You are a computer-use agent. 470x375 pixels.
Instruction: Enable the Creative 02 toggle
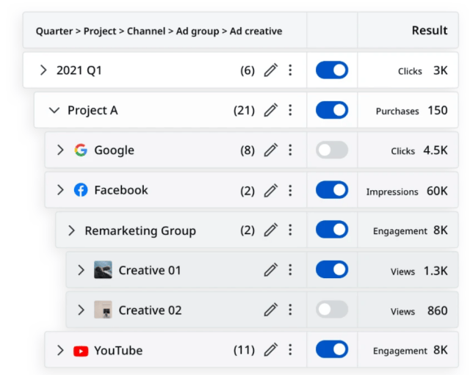332,310
